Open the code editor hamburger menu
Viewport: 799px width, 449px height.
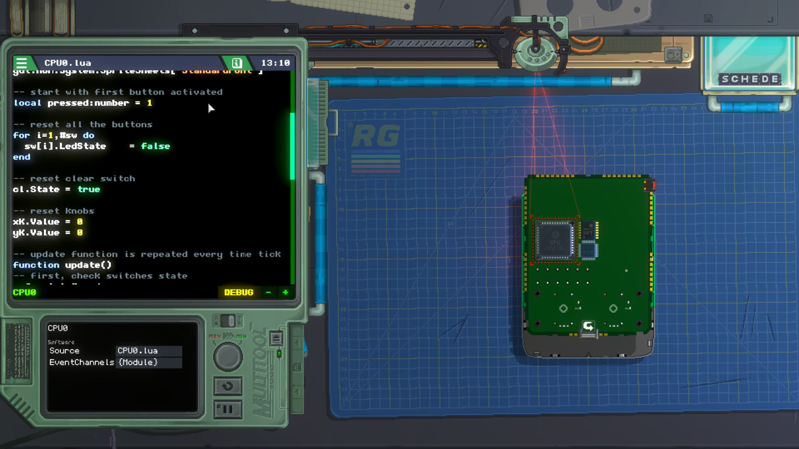point(22,63)
